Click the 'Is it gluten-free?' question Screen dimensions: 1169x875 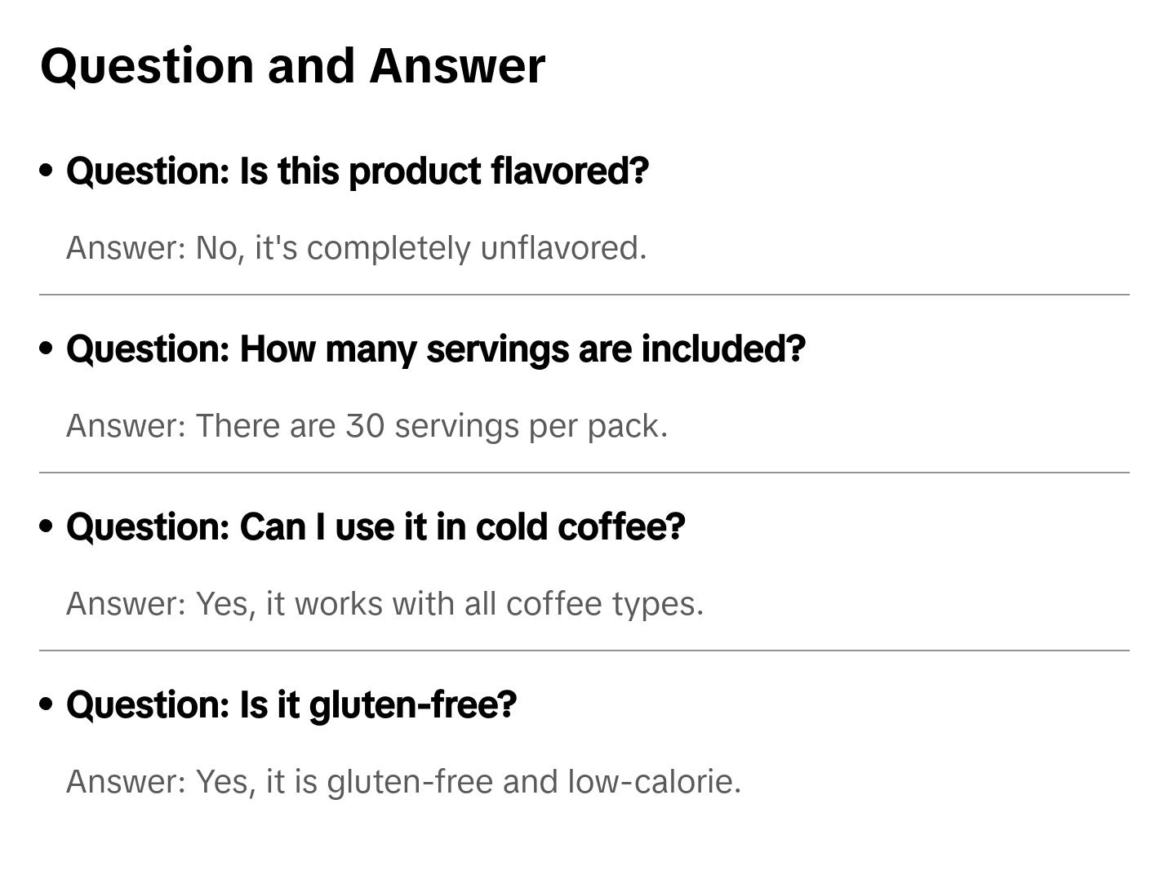(291, 705)
